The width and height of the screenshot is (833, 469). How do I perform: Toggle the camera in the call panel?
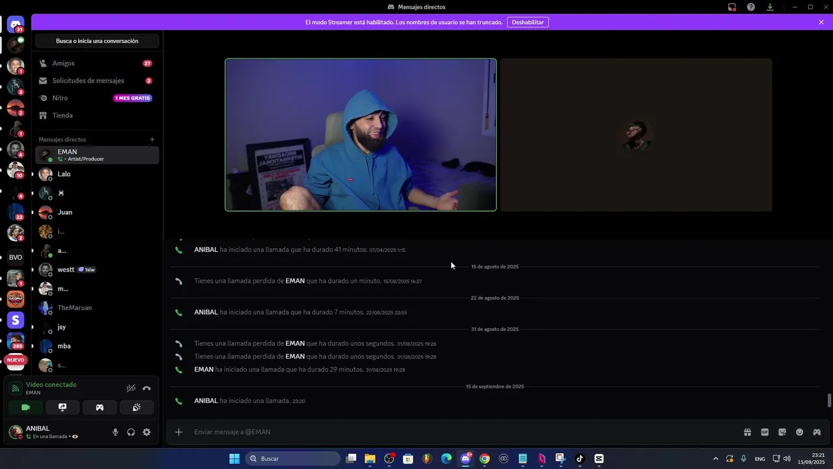point(25,407)
